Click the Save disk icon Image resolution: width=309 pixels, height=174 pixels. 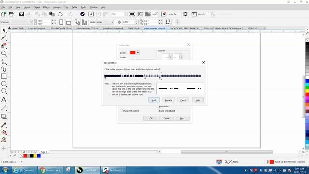(21, 14)
